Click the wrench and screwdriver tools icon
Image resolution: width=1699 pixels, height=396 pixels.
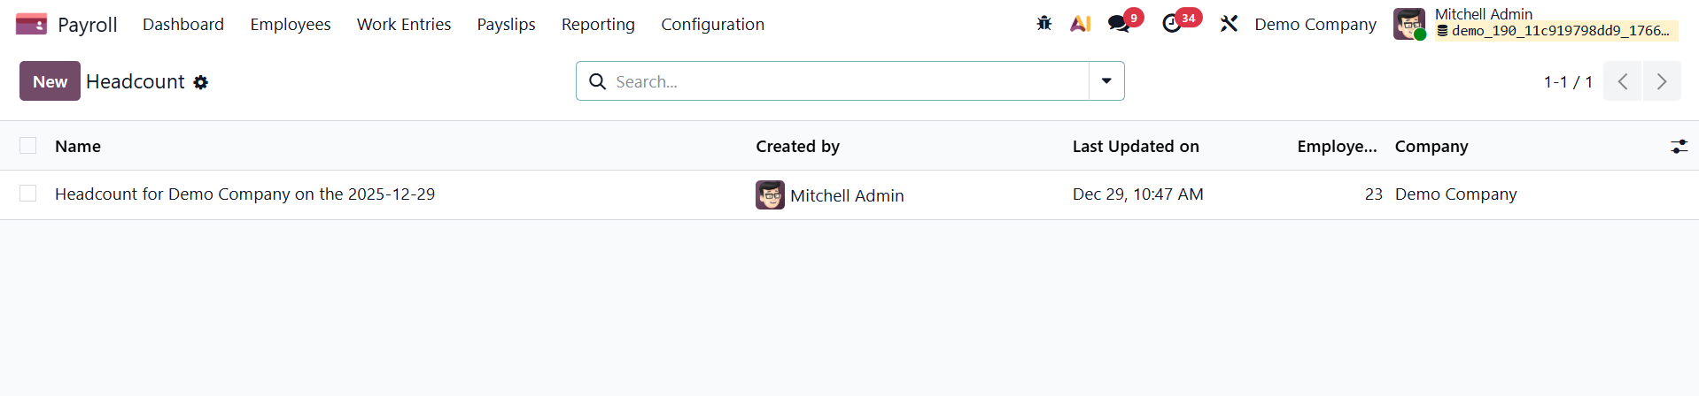tap(1229, 24)
